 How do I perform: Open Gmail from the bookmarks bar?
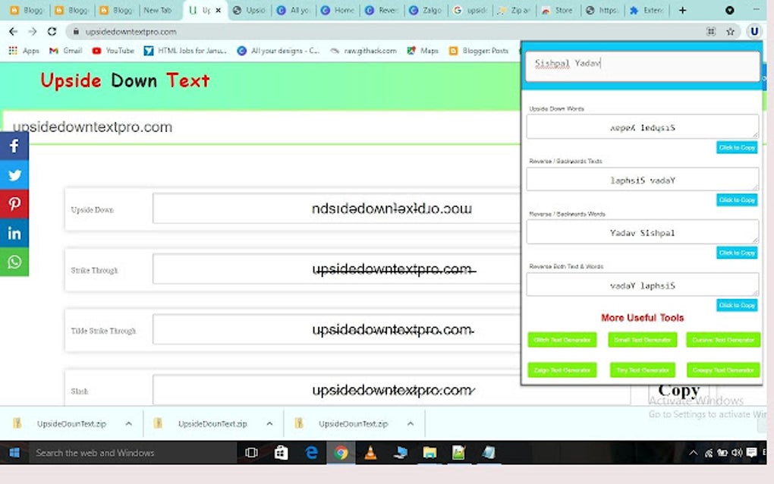[x=65, y=51]
